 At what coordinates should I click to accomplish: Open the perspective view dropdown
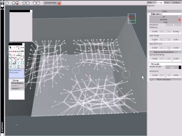tap(50, 3)
